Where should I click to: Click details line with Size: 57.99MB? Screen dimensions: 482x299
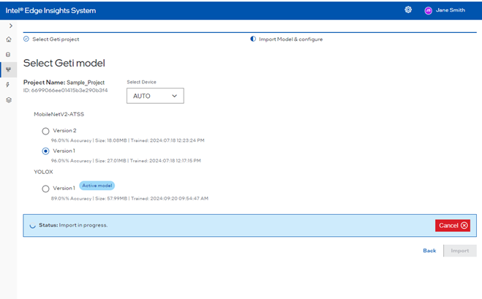129,199
